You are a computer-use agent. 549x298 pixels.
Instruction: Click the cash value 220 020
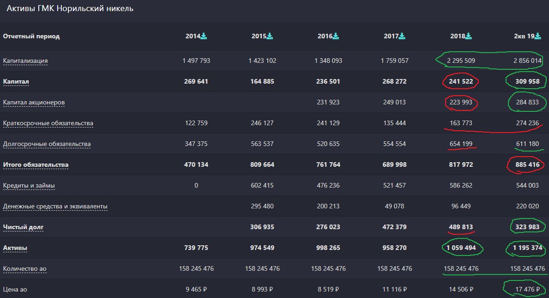click(x=527, y=206)
